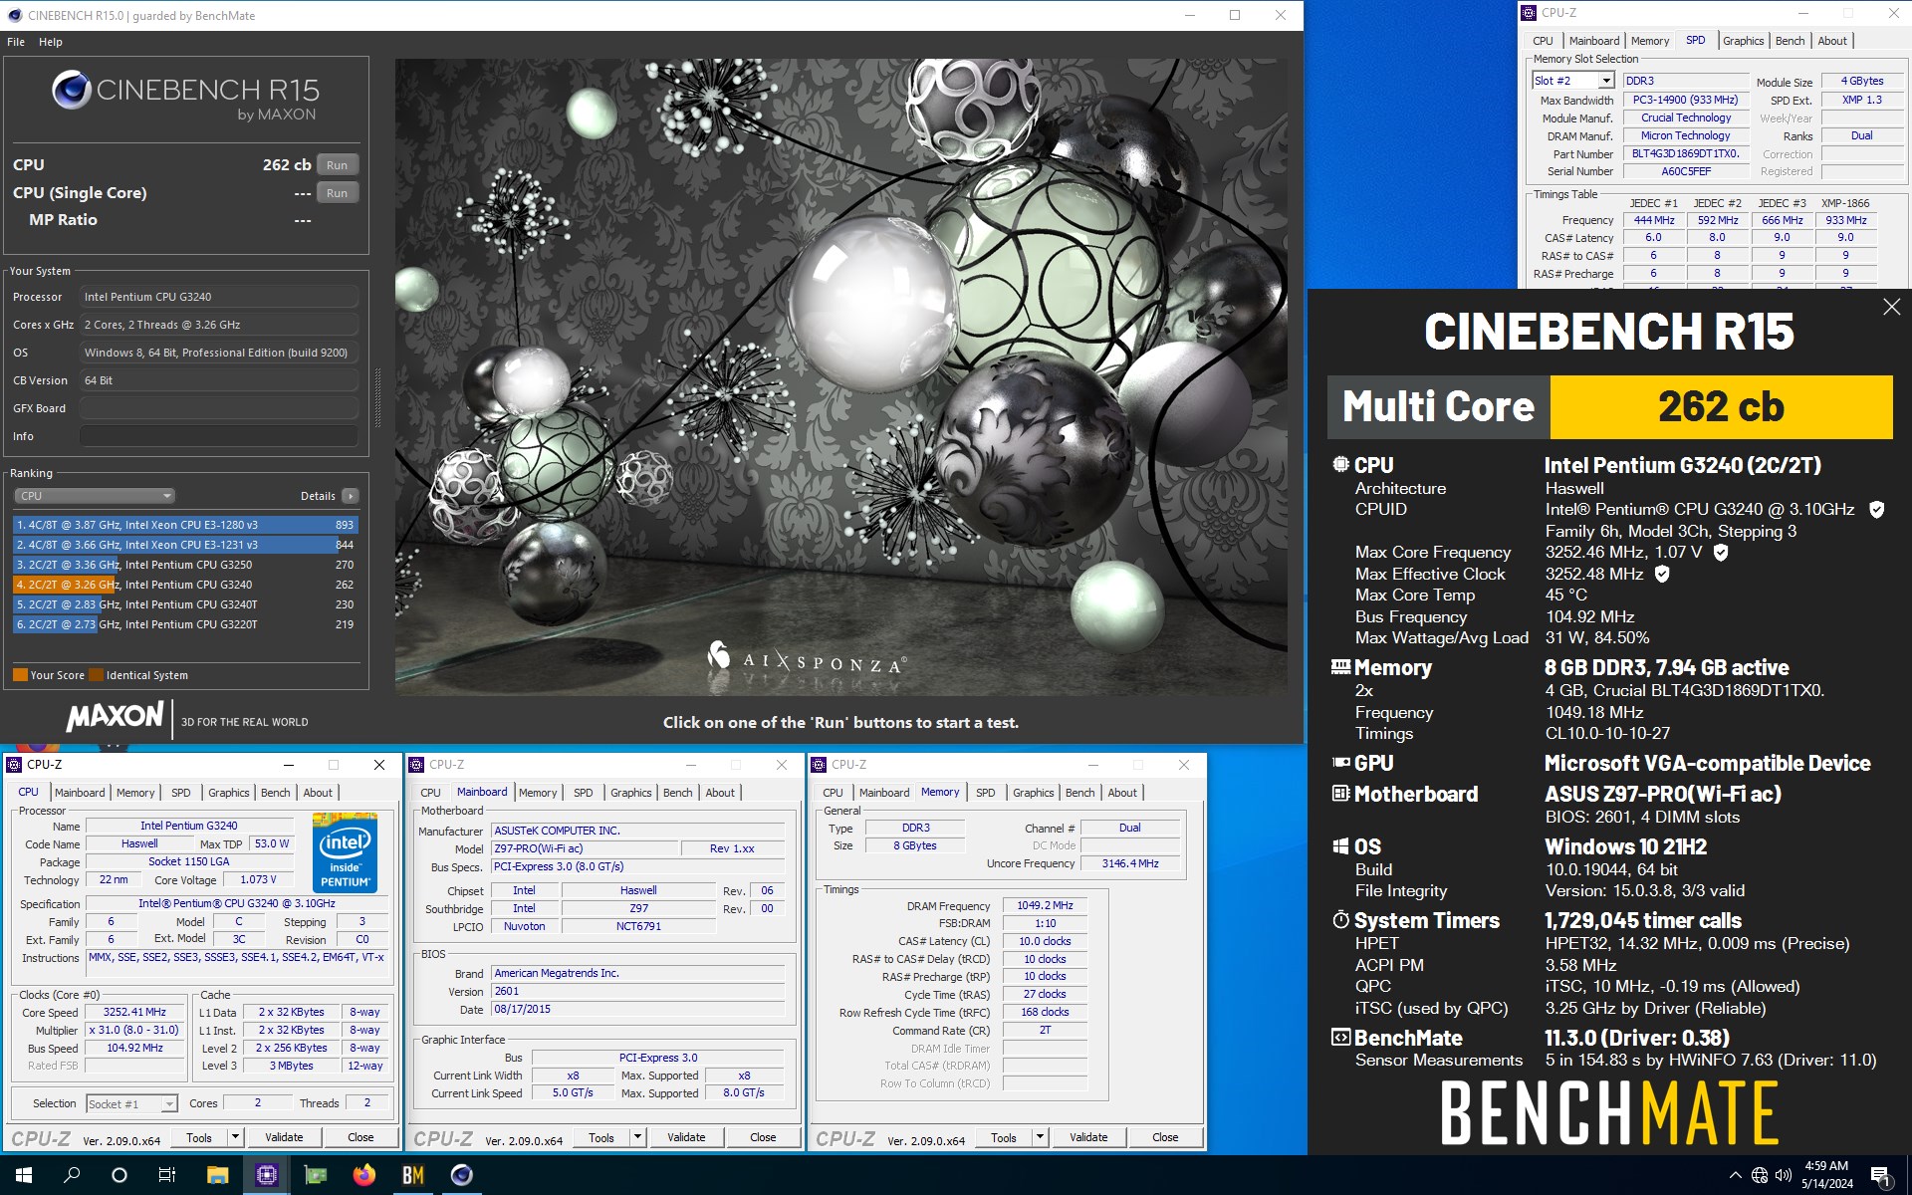The width and height of the screenshot is (1912, 1195).
Task: Open notification center on taskbar
Action: [x=1880, y=1175]
